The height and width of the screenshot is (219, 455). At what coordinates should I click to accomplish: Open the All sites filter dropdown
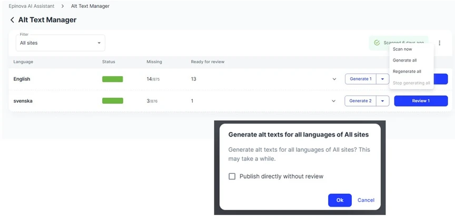61,43
